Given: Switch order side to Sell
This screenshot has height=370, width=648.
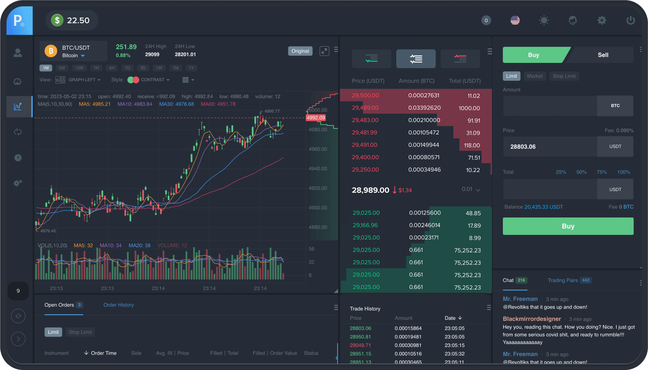Looking at the screenshot, I should [603, 55].
